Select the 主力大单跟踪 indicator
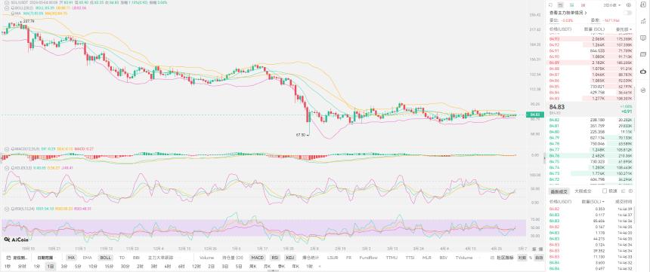Screen dimensions: 650x272 [160, 258]
